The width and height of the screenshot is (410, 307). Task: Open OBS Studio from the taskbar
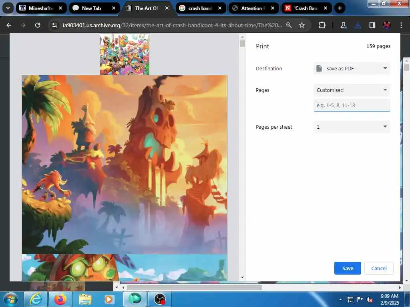(160, 299)
